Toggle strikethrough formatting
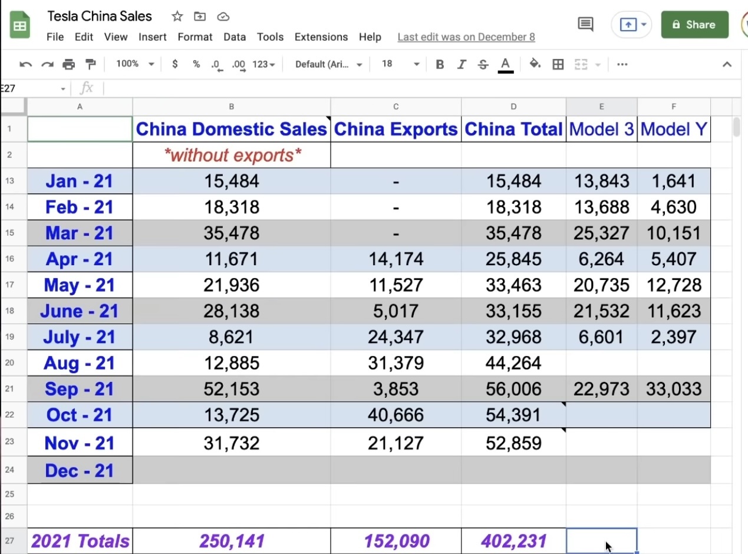The height and width of the screenshot is (554, 748). [x=483, y=64]
